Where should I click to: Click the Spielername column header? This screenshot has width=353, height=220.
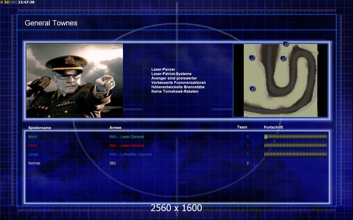pos(39,128)
